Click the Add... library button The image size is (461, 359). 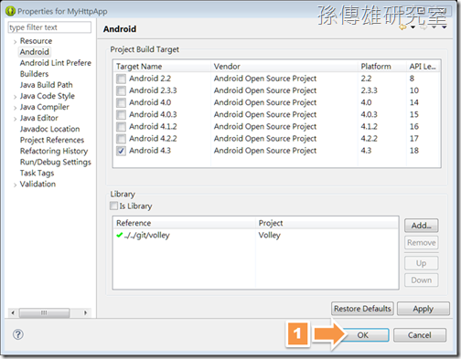pyautogui.click(x=422, y=226)
